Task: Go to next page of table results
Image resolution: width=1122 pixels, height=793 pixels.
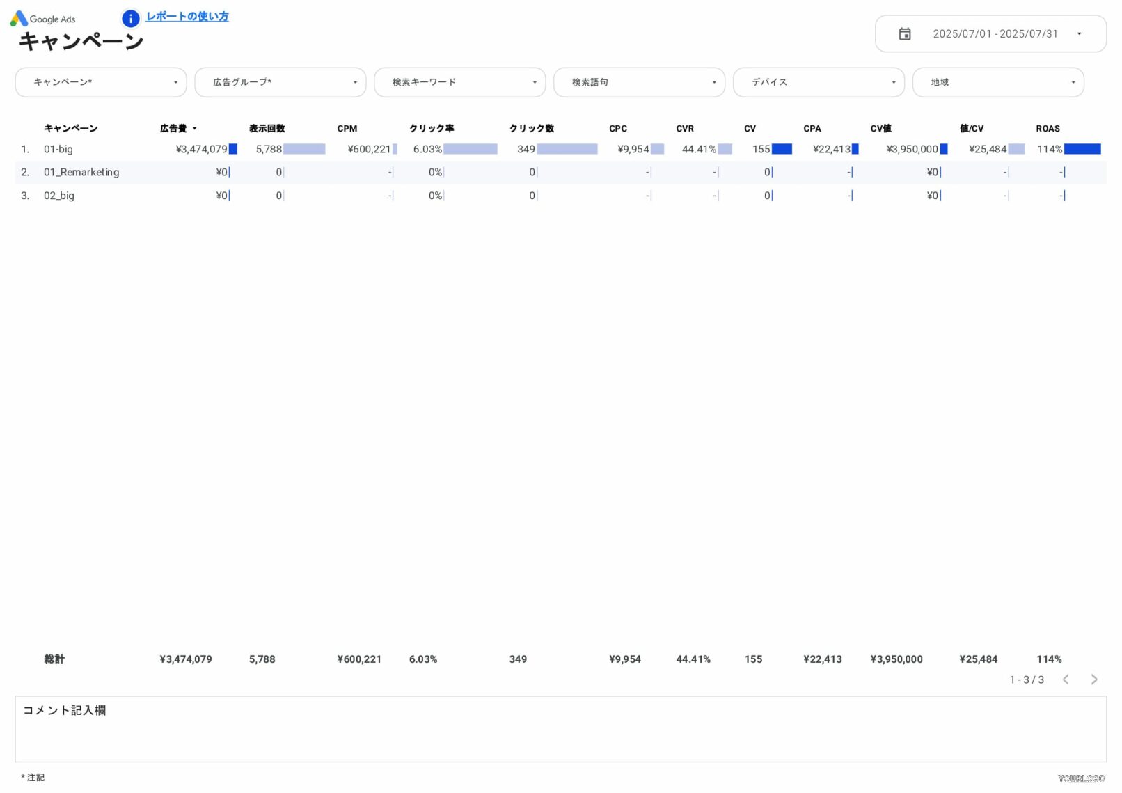Action: pos(1093,680)
